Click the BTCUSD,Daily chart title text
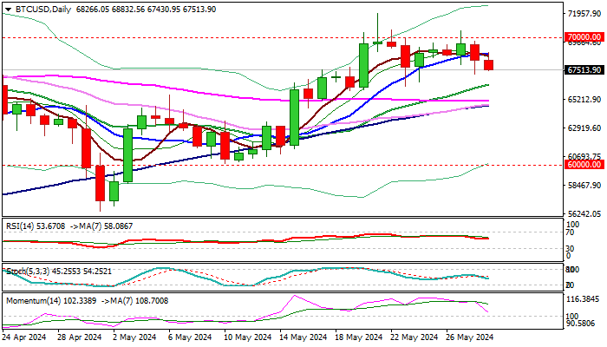 pos(42,10)
